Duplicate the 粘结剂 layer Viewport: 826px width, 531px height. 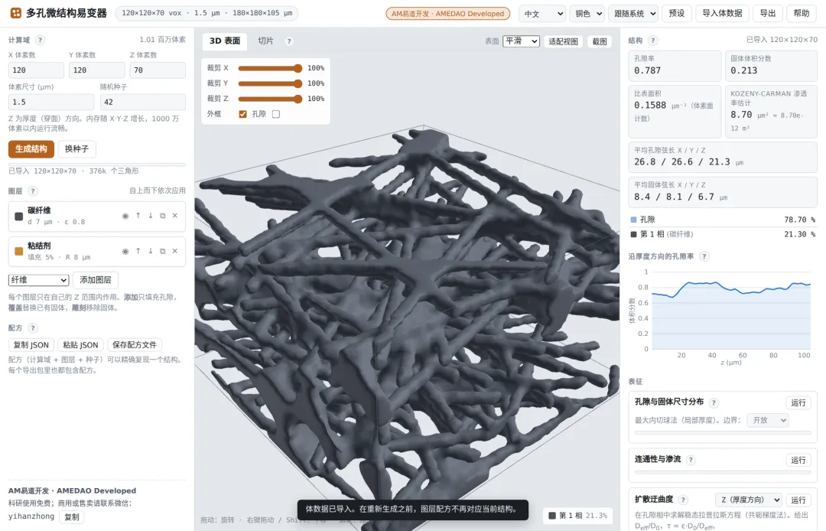point(163,251)
